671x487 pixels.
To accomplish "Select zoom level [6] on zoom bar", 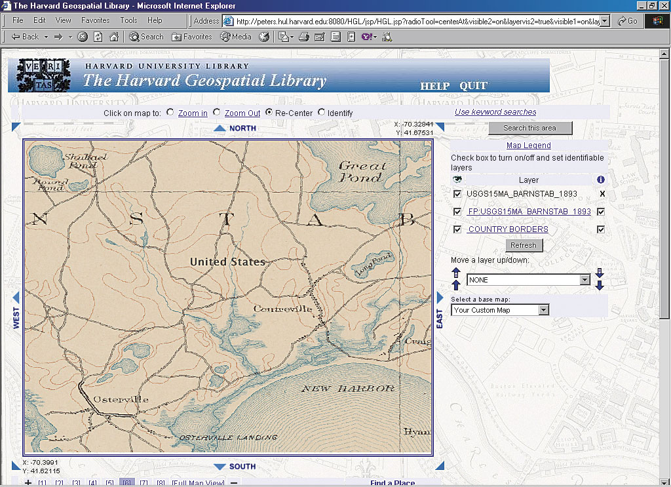I will point(126,482).
